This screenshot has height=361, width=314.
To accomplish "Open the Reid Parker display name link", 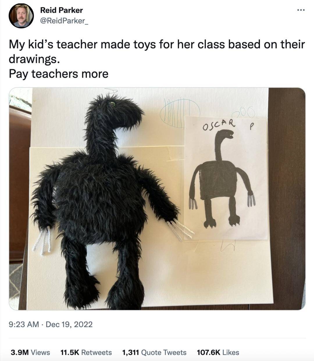I will click(x=61, y=10).
